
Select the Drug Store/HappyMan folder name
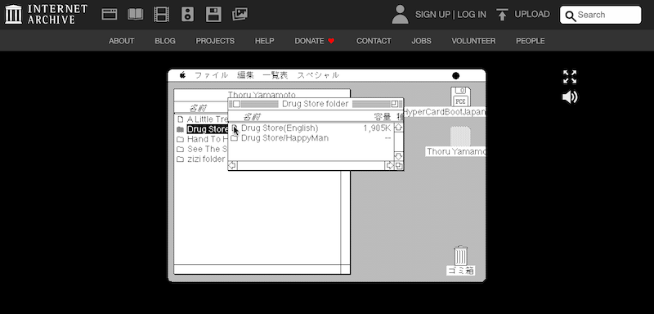click(x=284, y=138)
